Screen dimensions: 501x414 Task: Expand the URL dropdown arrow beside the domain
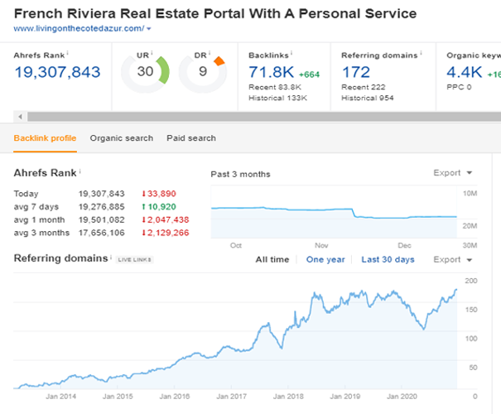[148, 29]
